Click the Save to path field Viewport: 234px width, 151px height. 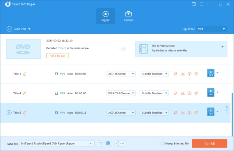pos(53,144)
